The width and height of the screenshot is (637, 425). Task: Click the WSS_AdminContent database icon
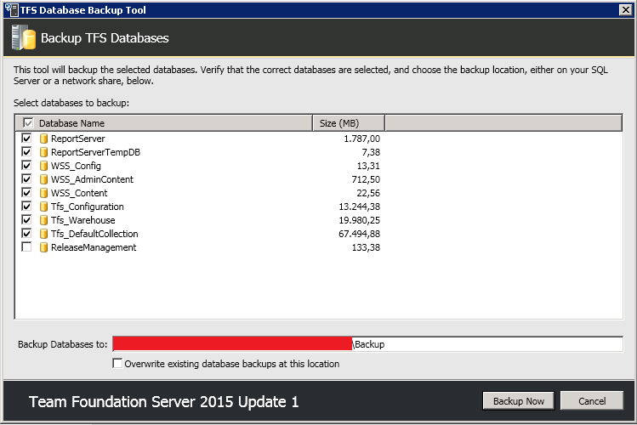point(44,179)
